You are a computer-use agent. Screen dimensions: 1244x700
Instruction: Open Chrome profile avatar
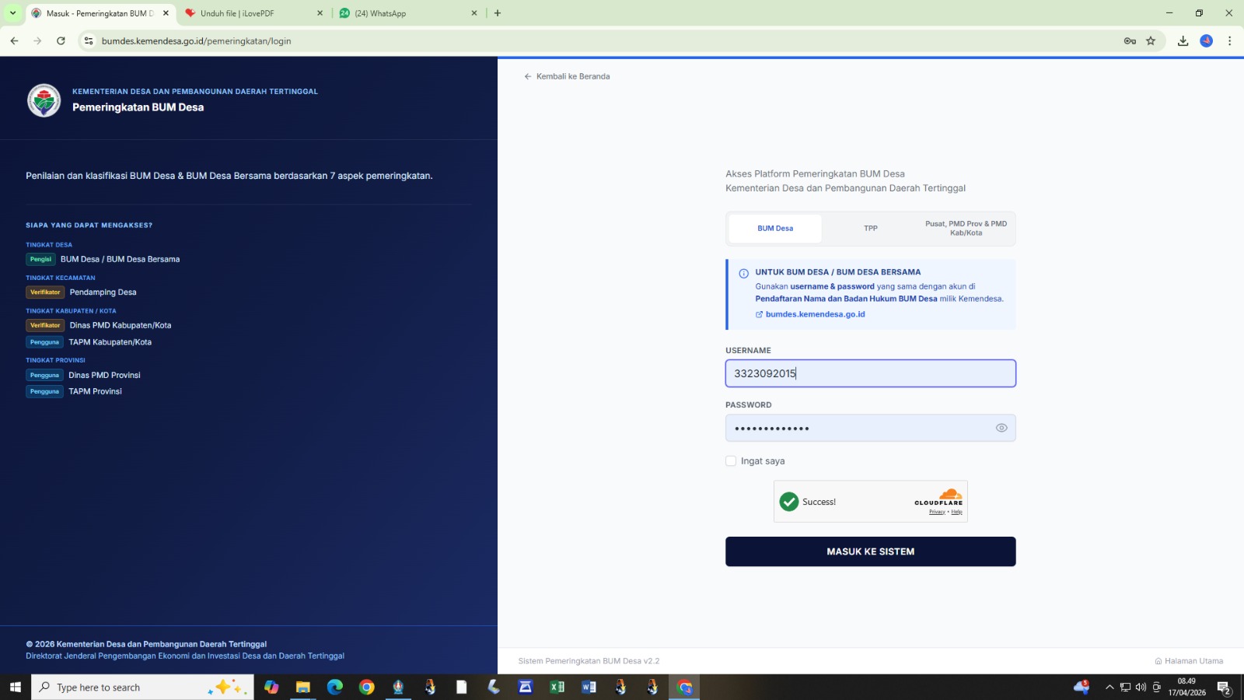[x=1207, y=41]
